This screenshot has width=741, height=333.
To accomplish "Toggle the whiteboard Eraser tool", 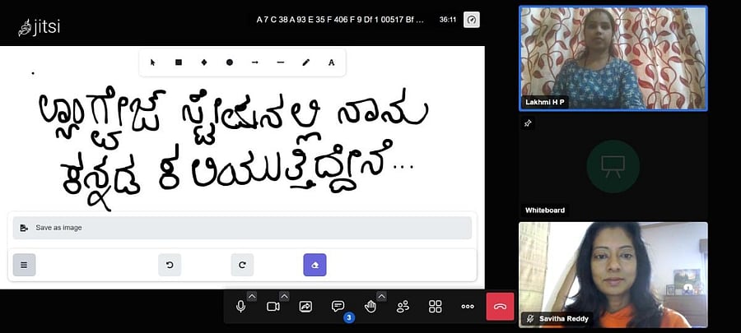I will (315, 265).
